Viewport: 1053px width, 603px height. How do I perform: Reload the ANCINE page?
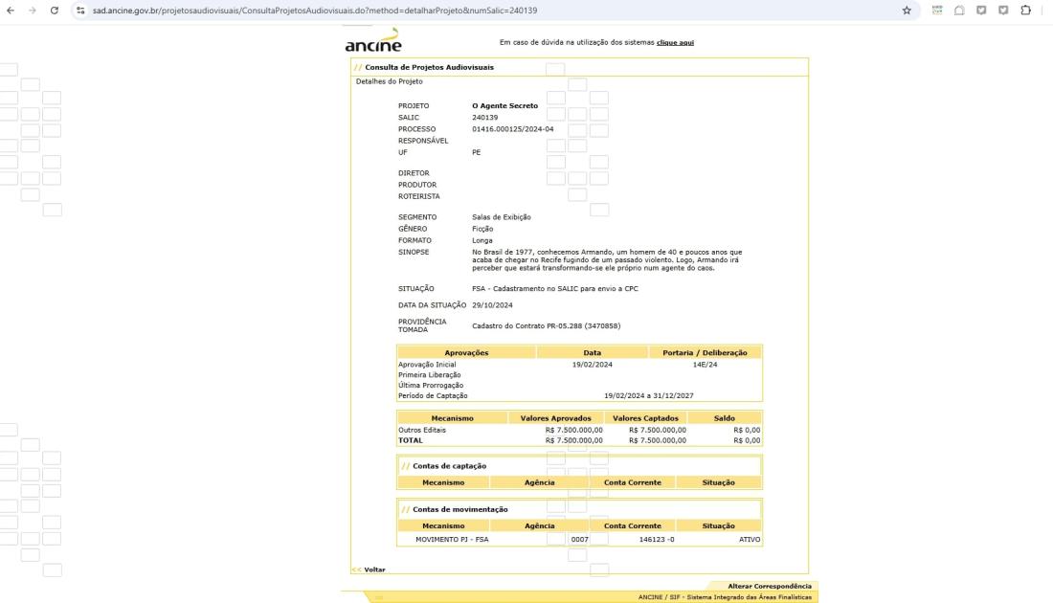coord(55,11)
